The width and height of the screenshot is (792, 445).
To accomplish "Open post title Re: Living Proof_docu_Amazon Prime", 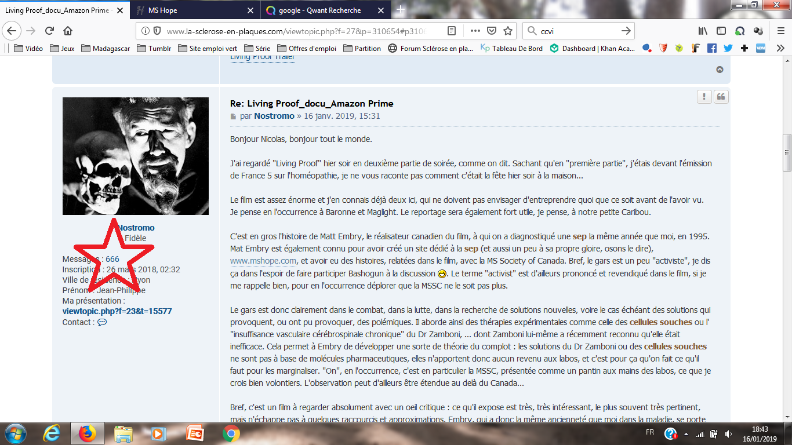I will pos(312,104).
